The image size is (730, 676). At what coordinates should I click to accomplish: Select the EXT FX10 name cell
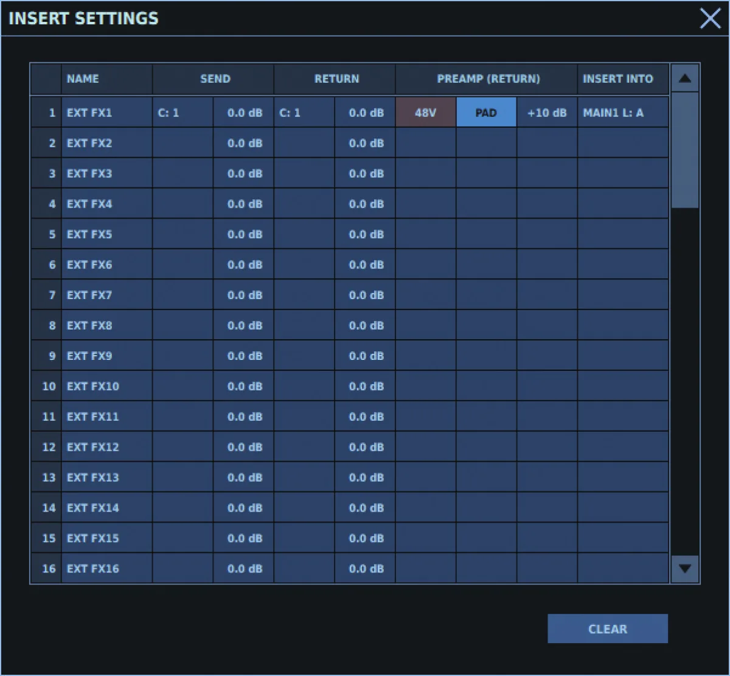click(x=106, y=386)
